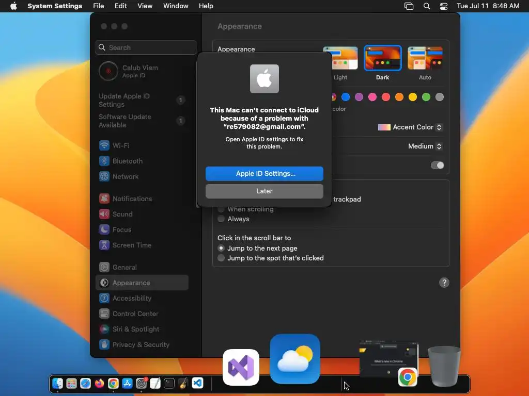Open the System Settings menu
Viewport: 529px width, 396px height.
55,6
